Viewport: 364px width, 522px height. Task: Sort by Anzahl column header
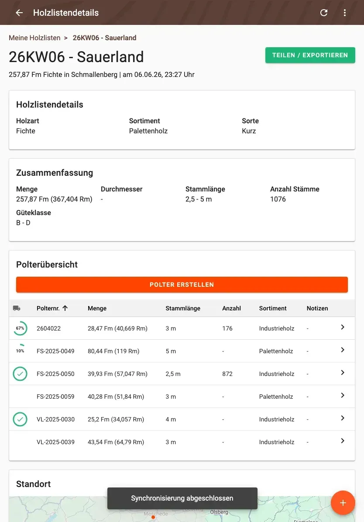(x=231, y=308)
